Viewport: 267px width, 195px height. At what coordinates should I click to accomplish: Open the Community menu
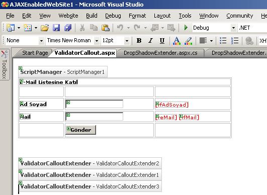point(239,16)
